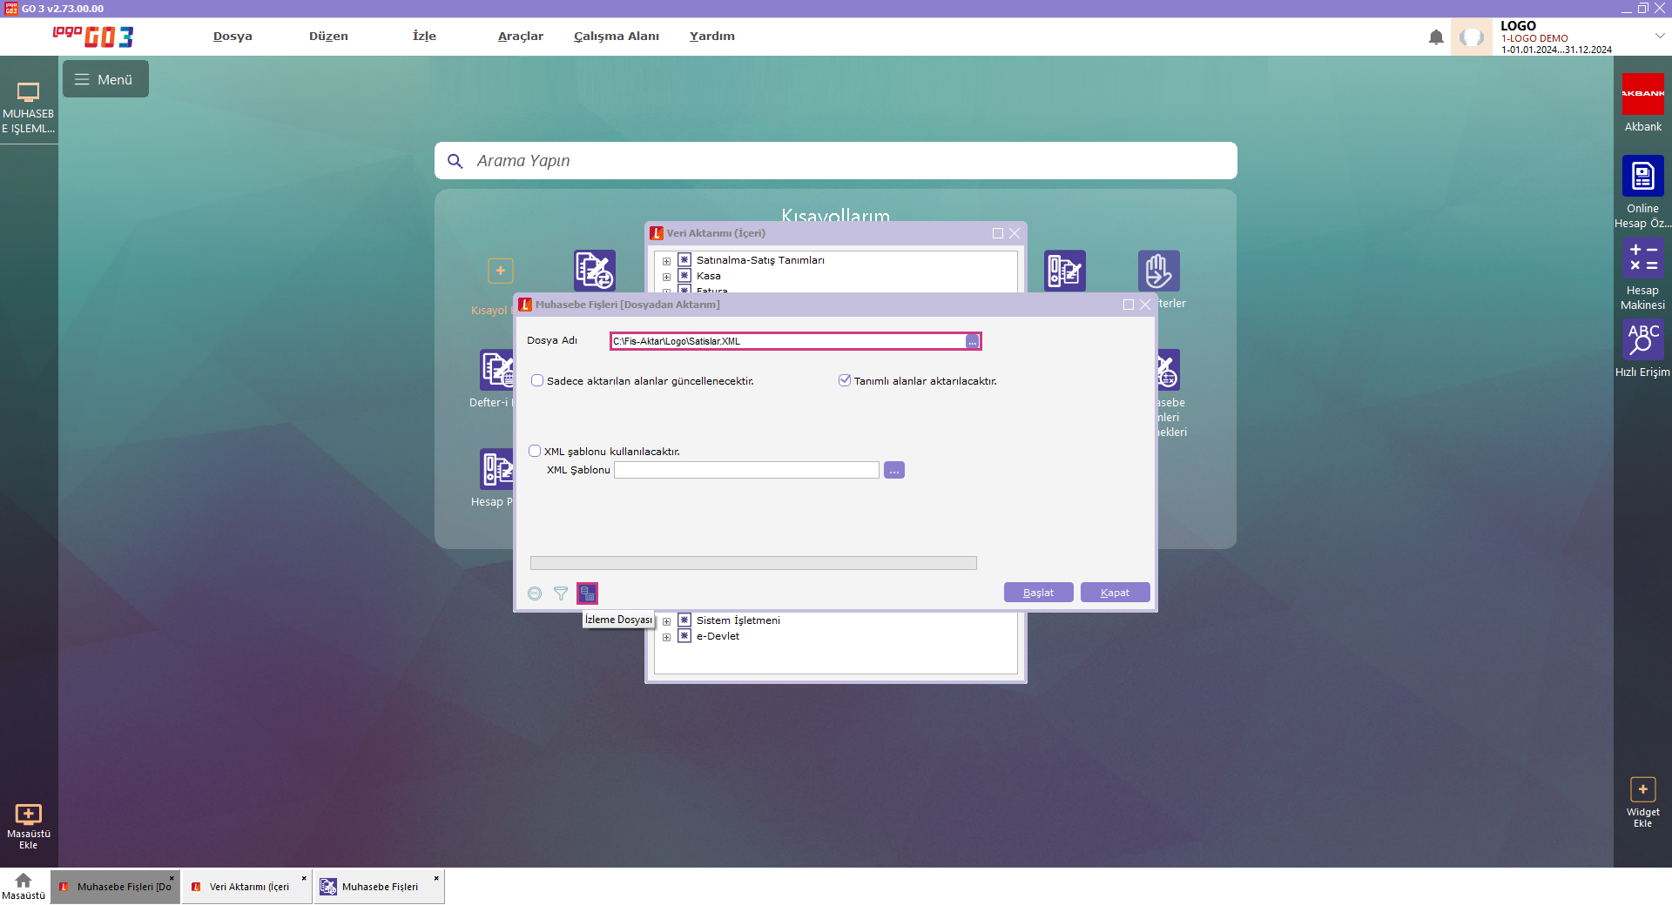Open Hızlı Erişim search widget

1642,339
